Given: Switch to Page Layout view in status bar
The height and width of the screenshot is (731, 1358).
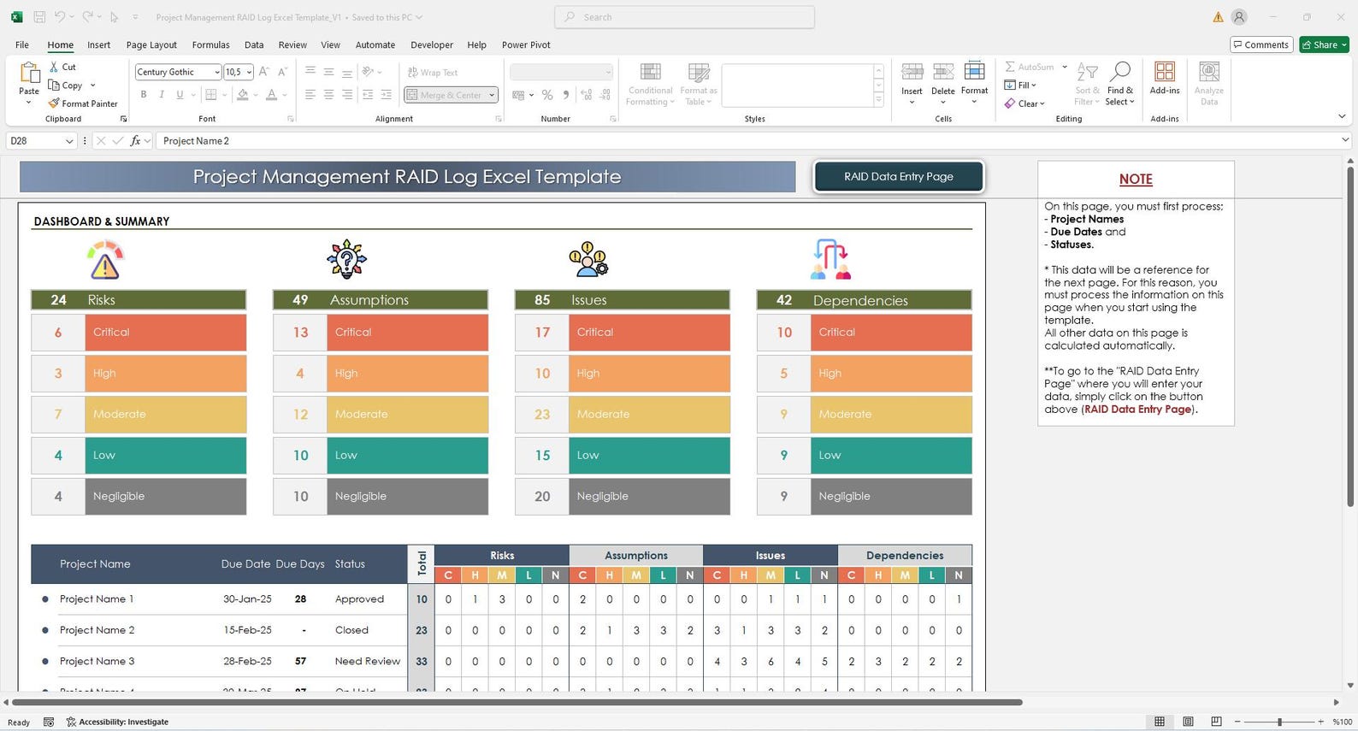Looking at the screenshot, I should (1188, 722).
